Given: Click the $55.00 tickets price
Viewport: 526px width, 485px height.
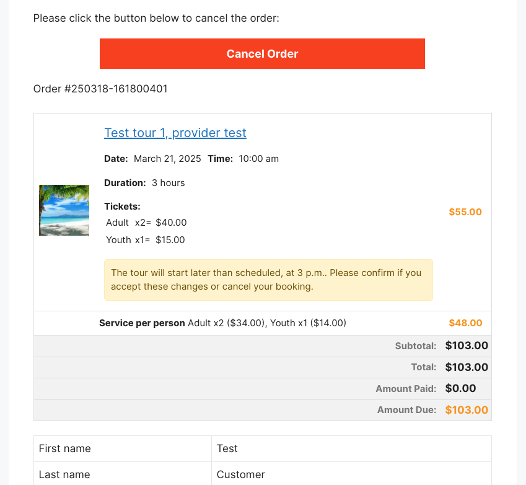Looking at the screenshot, I should point(465,212).
